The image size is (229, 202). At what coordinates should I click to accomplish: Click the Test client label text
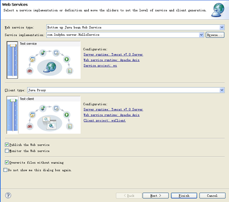coord(27,99)
